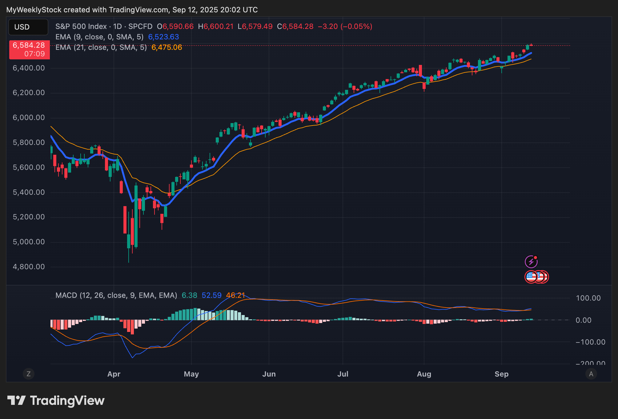Click the orange EMA value 6,475.06
The height and width of the screenshot is (419, 618).
point(167,47)
